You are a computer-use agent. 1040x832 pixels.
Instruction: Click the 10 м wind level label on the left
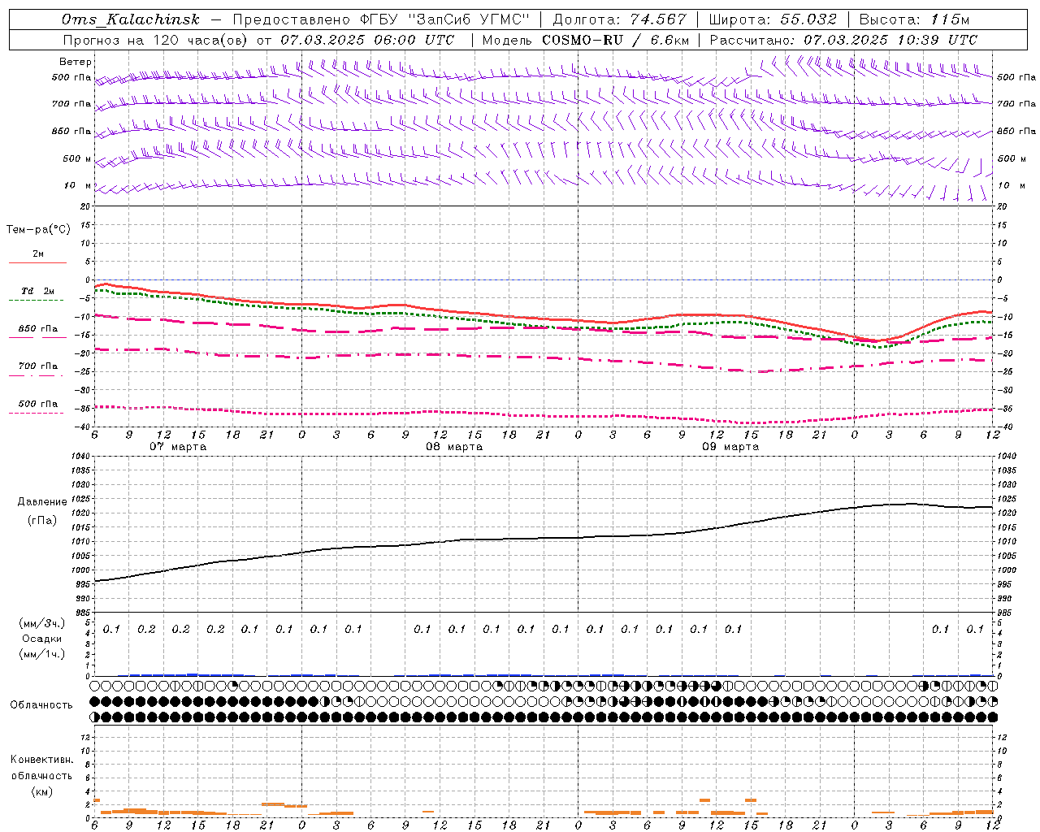(x=78, y=185)
